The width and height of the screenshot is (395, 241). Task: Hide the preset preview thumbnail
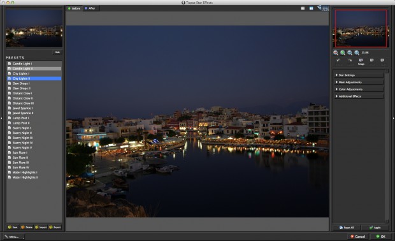[x=57, y=52]
